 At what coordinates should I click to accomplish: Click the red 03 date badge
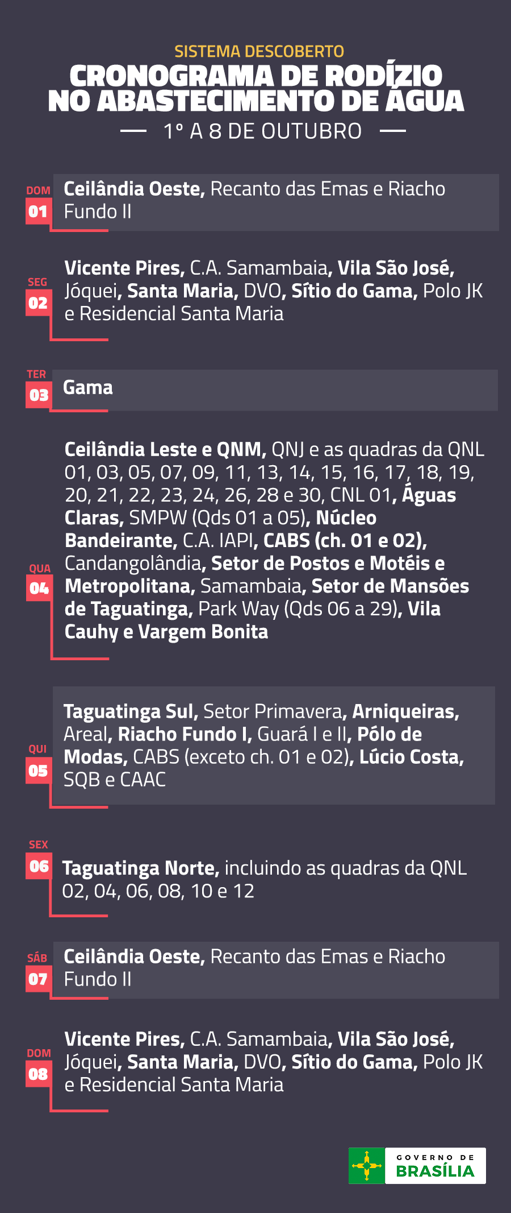(39, 395)
